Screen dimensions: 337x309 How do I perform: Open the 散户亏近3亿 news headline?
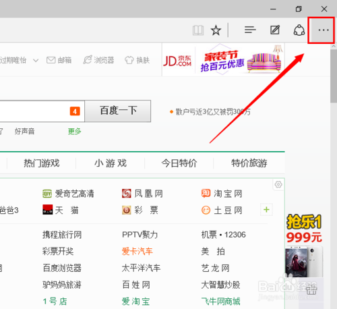(x=212, y=112)
